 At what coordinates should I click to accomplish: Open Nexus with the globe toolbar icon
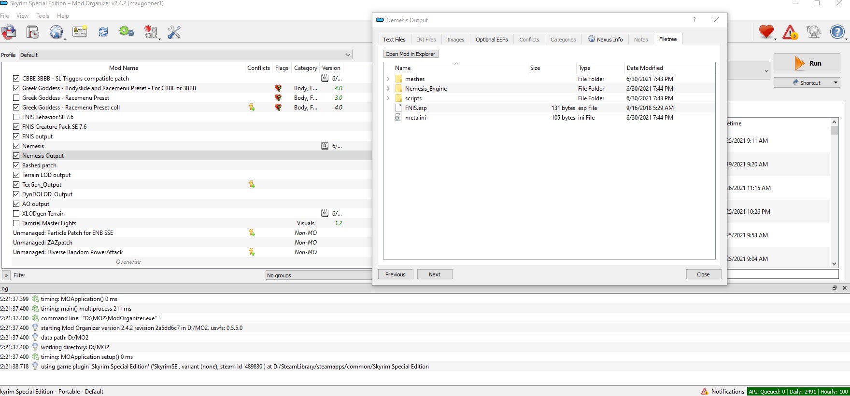pyautogui.click(x=57, y=32)
